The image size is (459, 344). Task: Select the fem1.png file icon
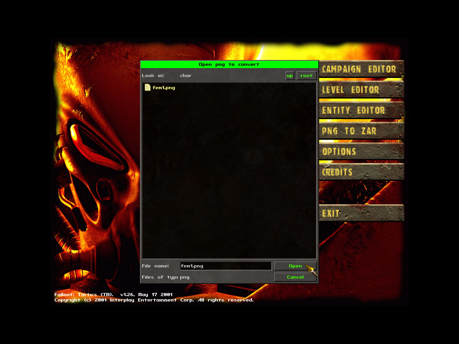pyautogui.click(x=147, y=87)
